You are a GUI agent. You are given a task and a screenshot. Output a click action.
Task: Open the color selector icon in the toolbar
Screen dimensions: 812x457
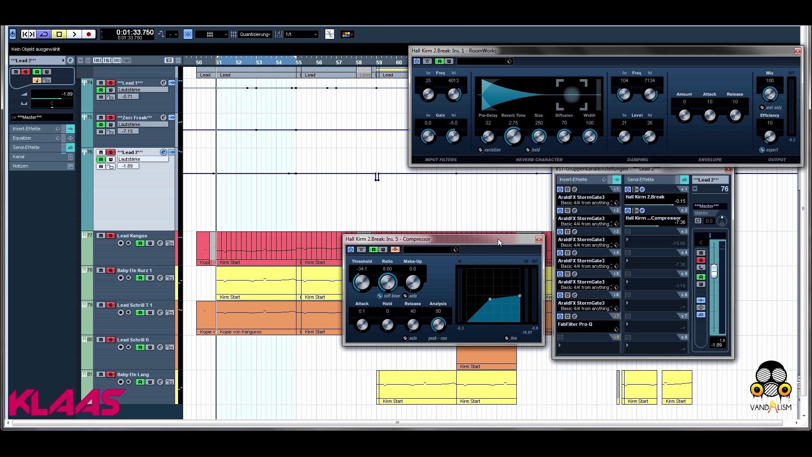[x=347, y=34]
